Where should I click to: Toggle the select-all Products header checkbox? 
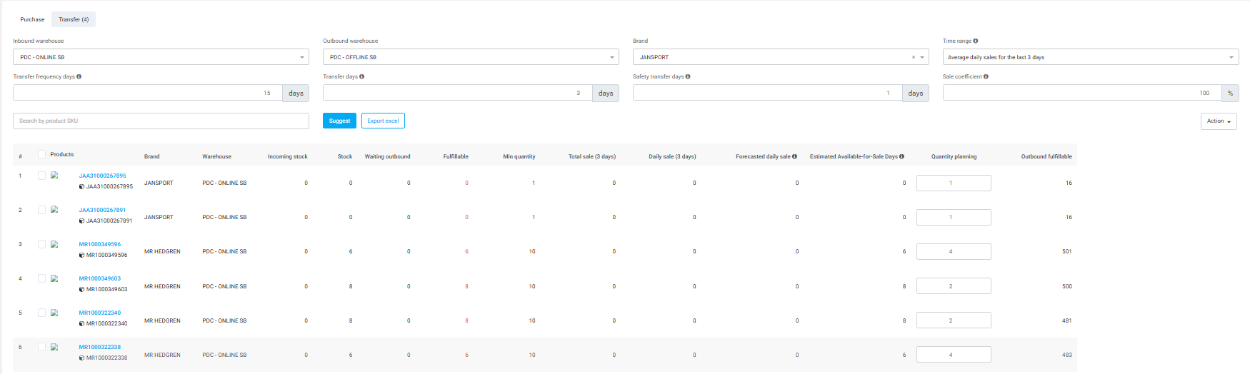[42, 154]
